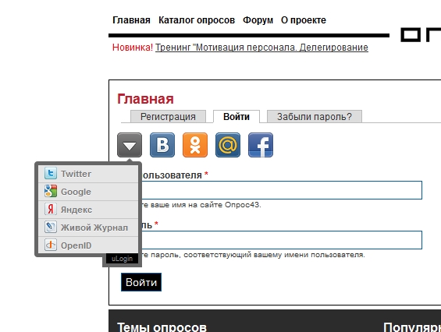Choose Яндекс from the login list

click(88, 210)
